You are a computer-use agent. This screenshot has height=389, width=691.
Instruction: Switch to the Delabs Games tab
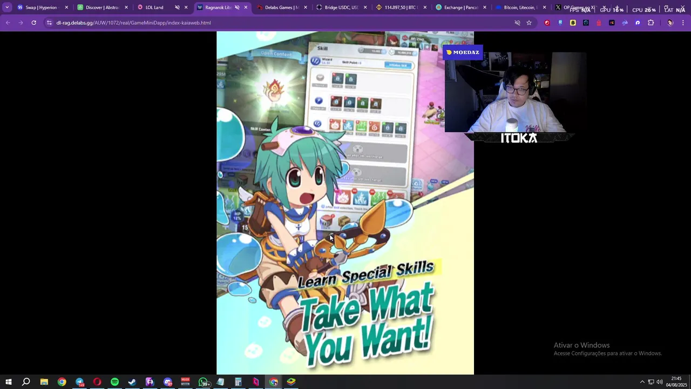coord(282,8)
